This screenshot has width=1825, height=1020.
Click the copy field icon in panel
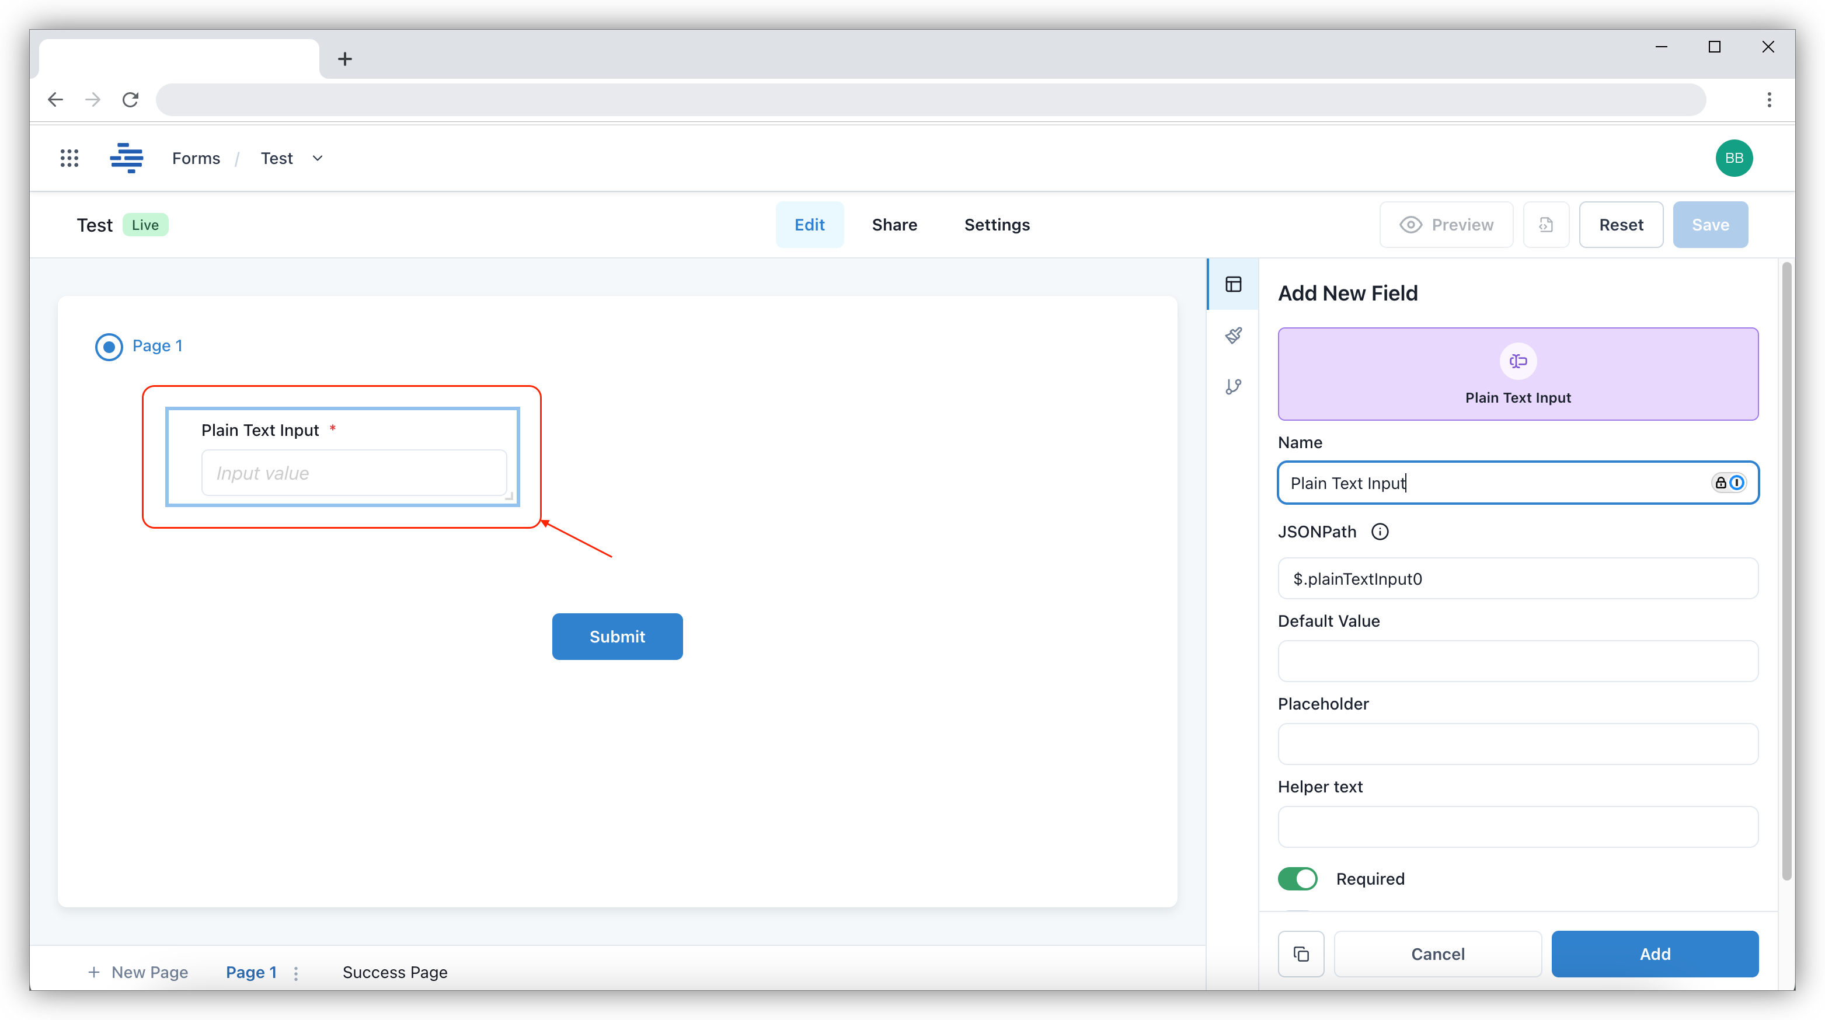1301,953
